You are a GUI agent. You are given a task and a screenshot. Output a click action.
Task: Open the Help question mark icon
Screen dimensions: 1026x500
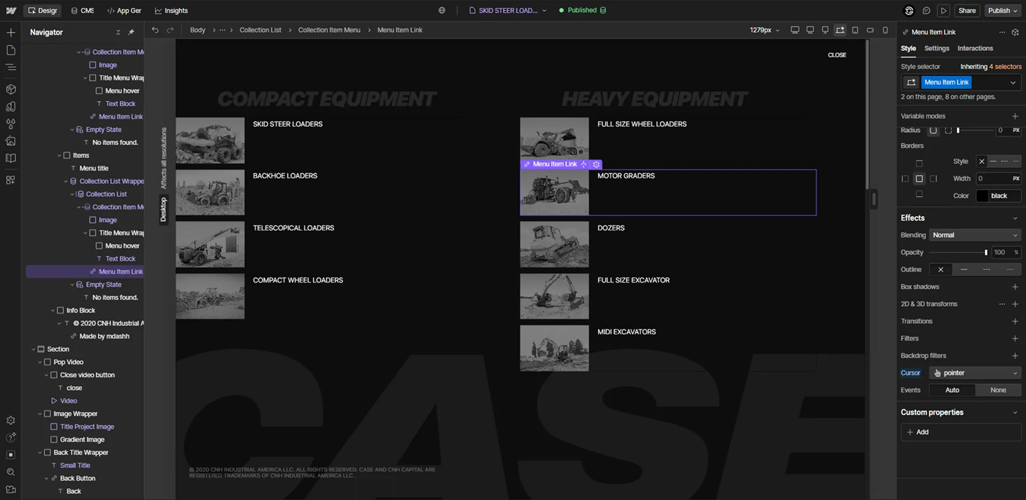point(11,438)
